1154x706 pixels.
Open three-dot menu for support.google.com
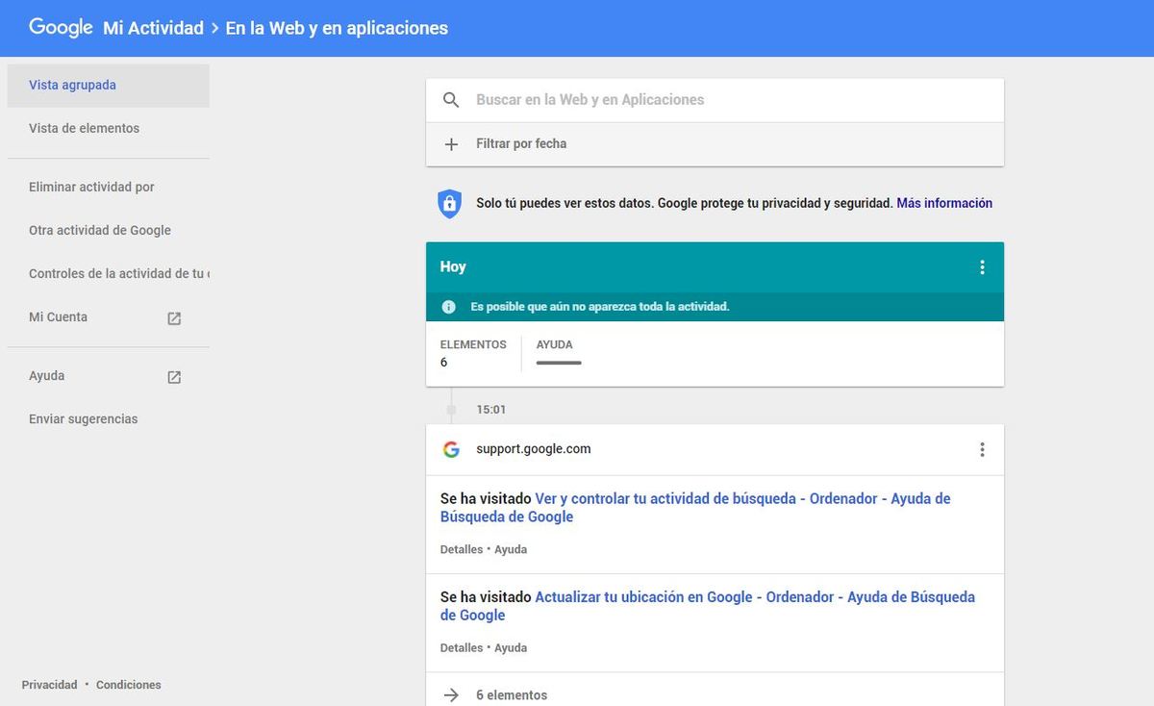(x=982, y=449)
